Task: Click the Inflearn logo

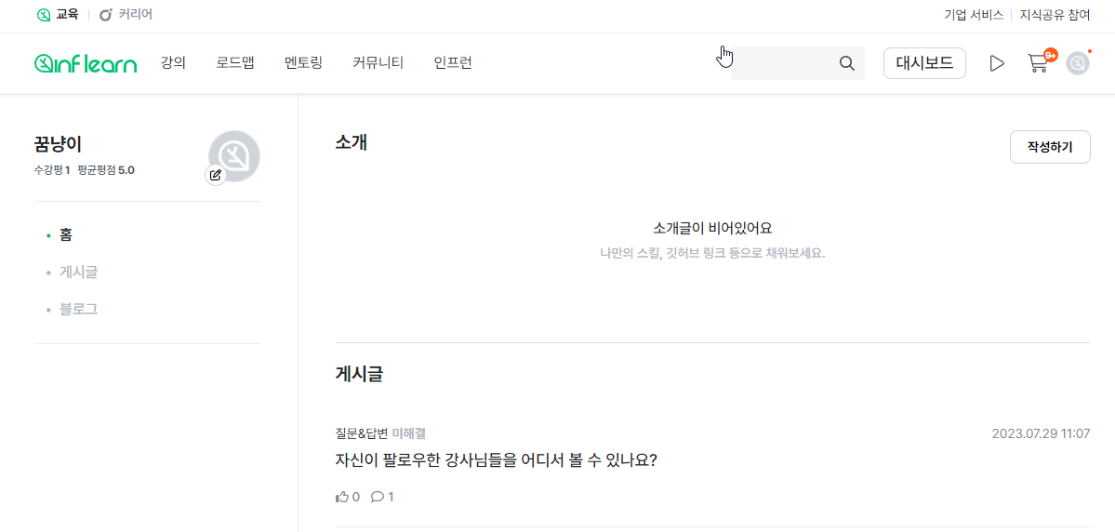Action: pos(86,63)
